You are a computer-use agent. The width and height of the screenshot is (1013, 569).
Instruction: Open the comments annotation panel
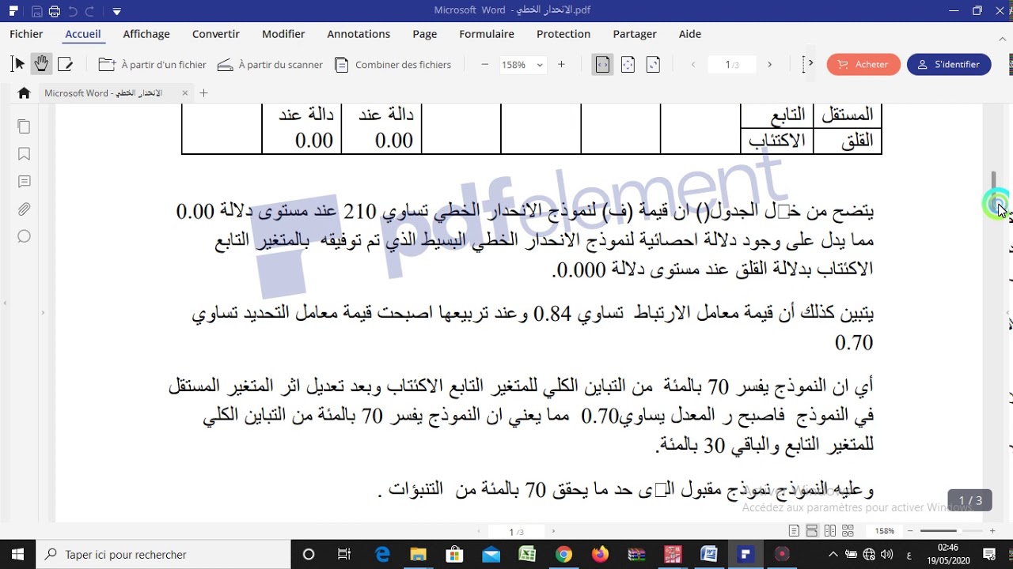point(24,182)
